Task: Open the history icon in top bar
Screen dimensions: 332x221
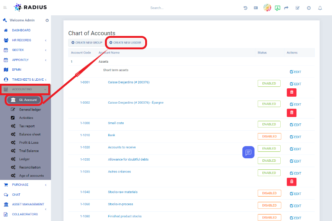Action: 245,8
